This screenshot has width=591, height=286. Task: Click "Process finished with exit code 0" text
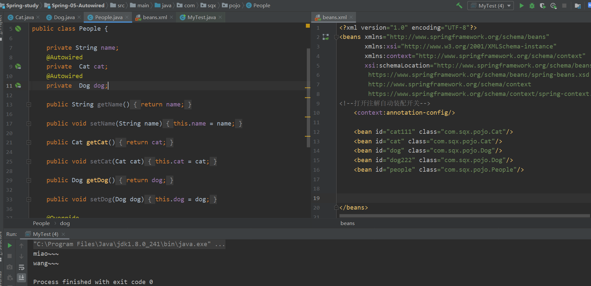point(93,282)
